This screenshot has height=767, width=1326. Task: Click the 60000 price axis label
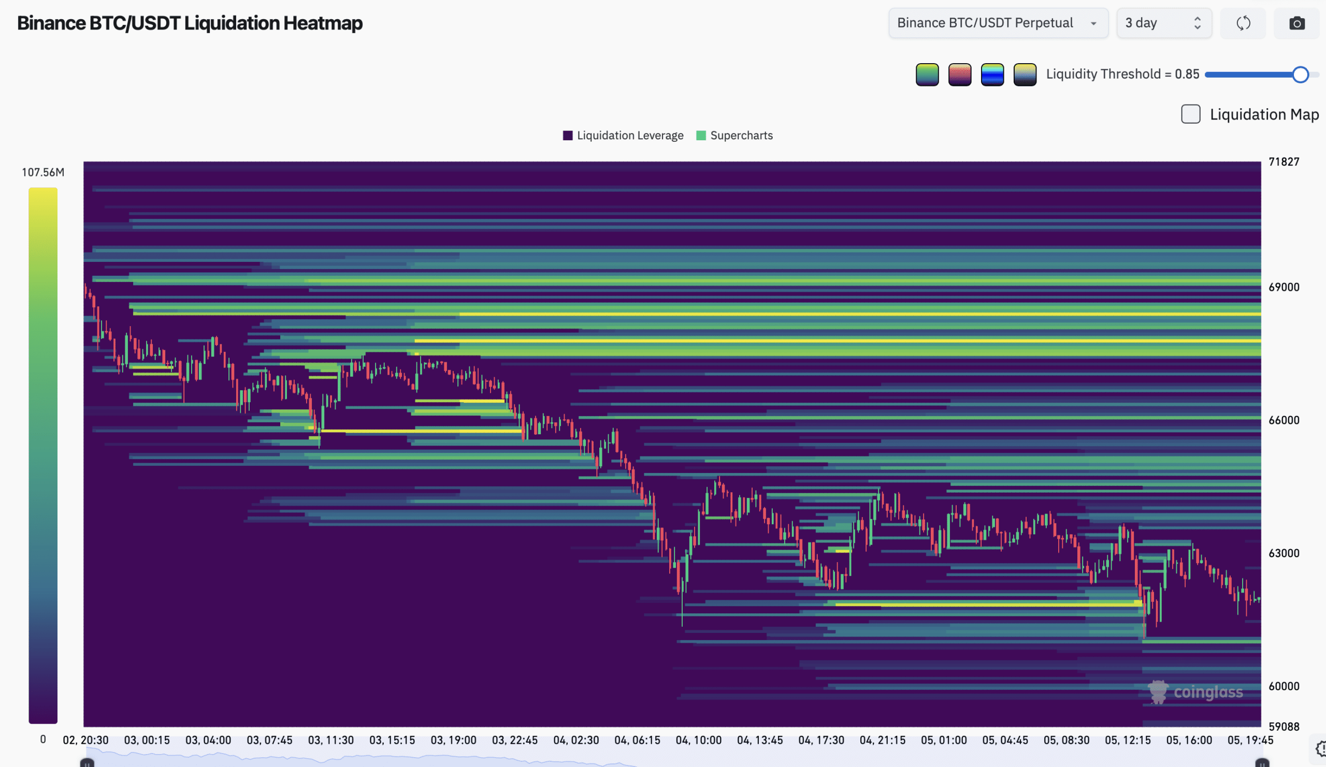(1284, 686)
